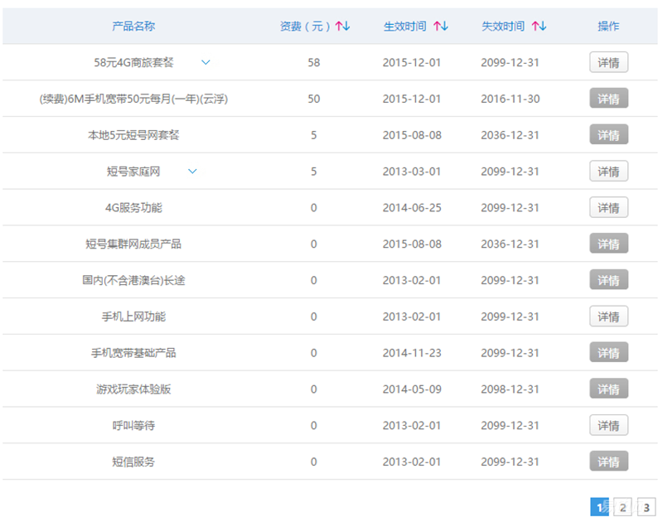
Task: Expand the 短号家庭网 product row
Action: click(x=192, y=171)
